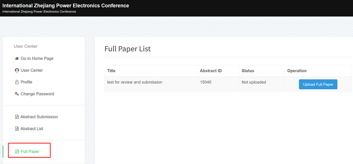The image size is (353, 164).
Task: Click the list page icon beside Abstract List
Action: pos(17,129)
